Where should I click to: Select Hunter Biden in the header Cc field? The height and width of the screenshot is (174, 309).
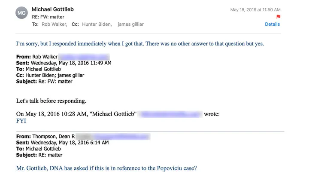(x=95, y=24)
